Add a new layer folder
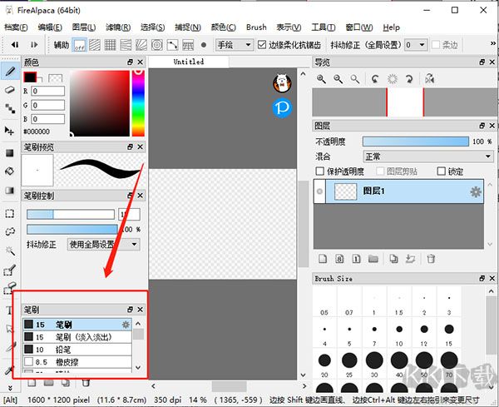This screenshot has width=499, height=407. point(373,259)
